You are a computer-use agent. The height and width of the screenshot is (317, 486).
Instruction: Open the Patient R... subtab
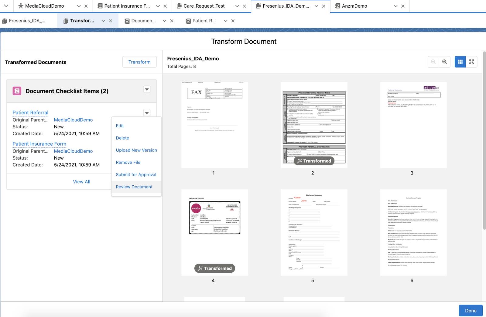(204, 21)
